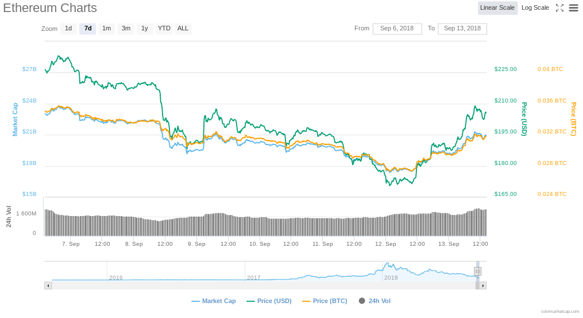Screen dimensions: 583x318
Task: Edit the To date field
Action: [462, 29]
